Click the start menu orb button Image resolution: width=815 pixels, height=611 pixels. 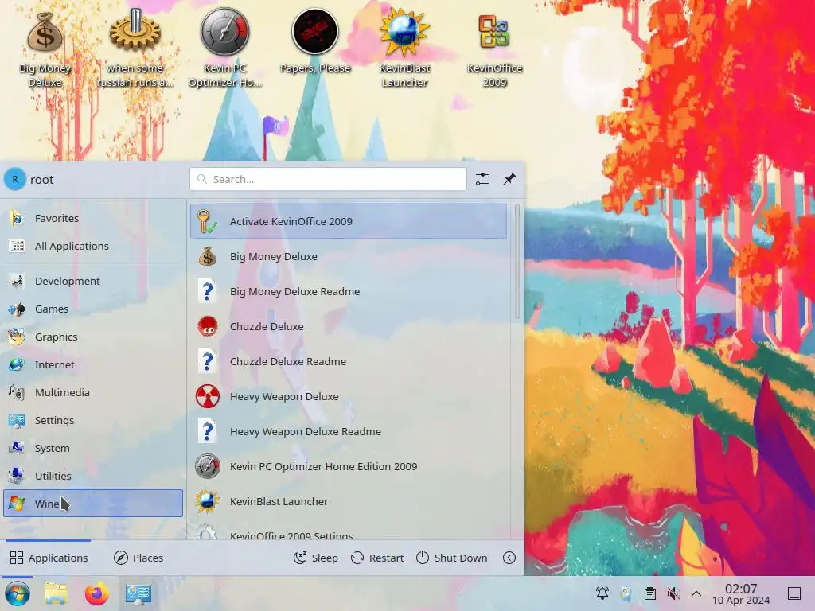click(x=18, y=593)
